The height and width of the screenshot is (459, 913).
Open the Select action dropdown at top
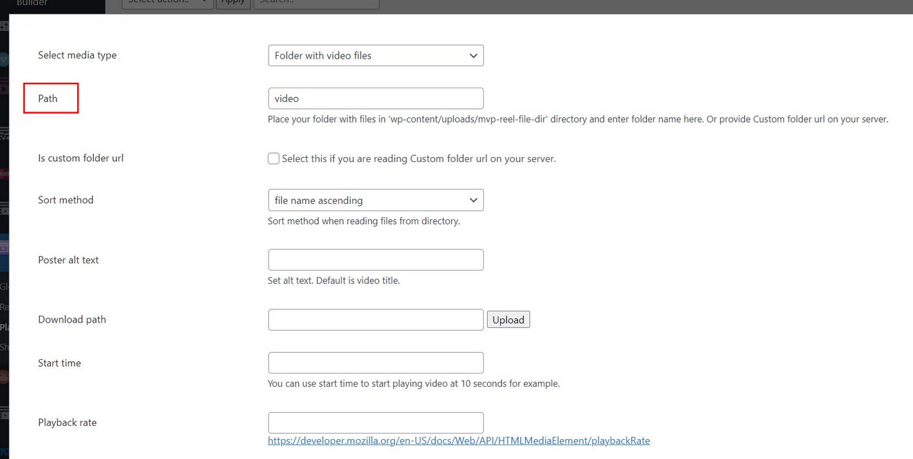click(x=167, y=3)
